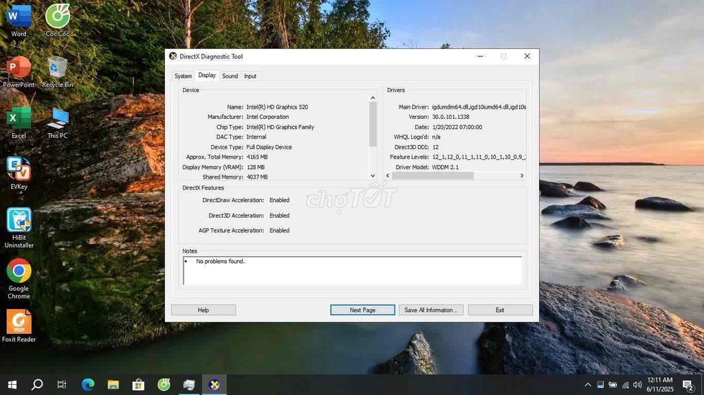Click Save All Information button
Viewport: 704px width, 395px height.
point(431,310)
